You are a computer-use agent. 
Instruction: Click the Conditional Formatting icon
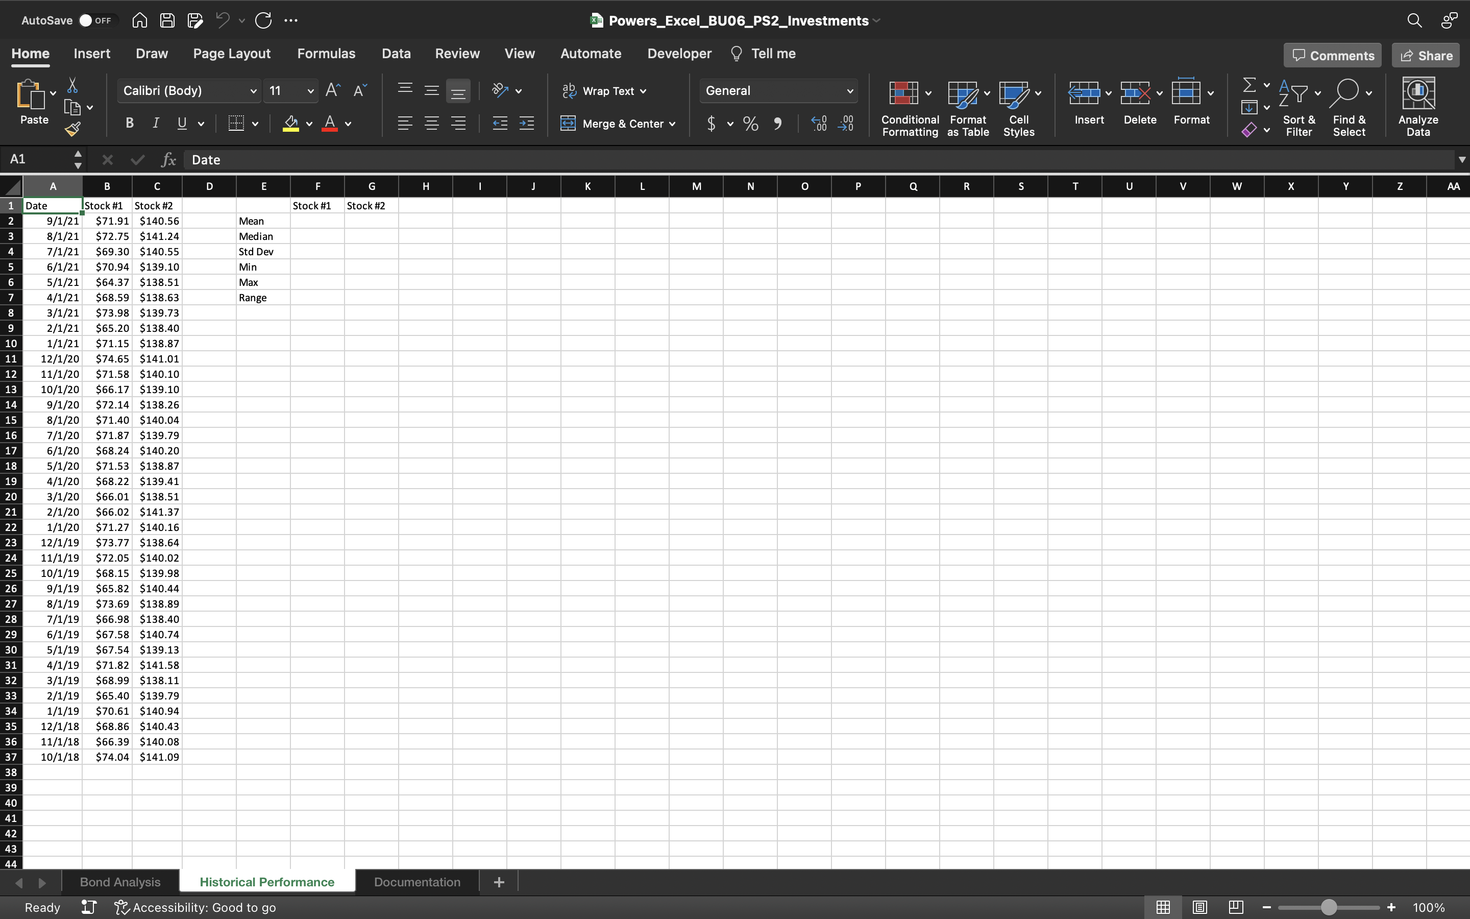coord(903,93)
